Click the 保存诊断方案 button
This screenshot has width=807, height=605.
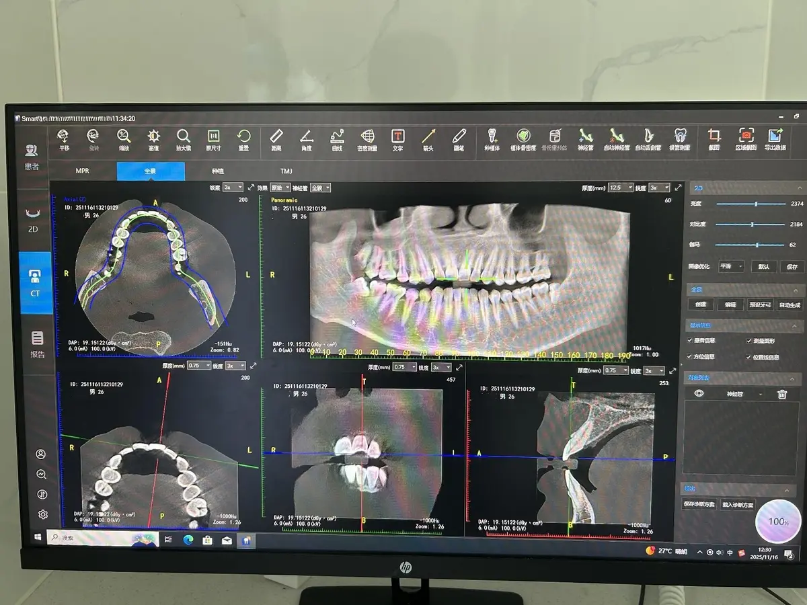[699, 504]
